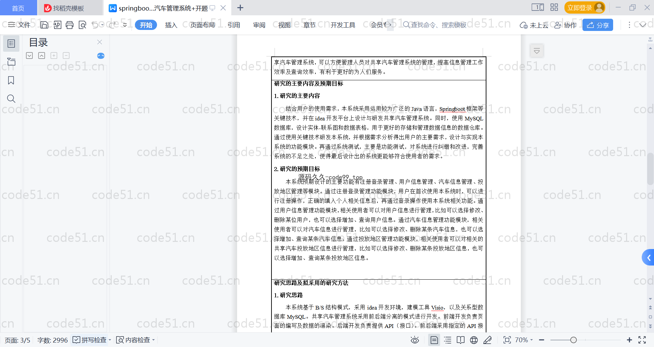Expand the 拼写检查 dropdown arrow
The height and width of the screenshot is (347, 654).
coord(110,340)
